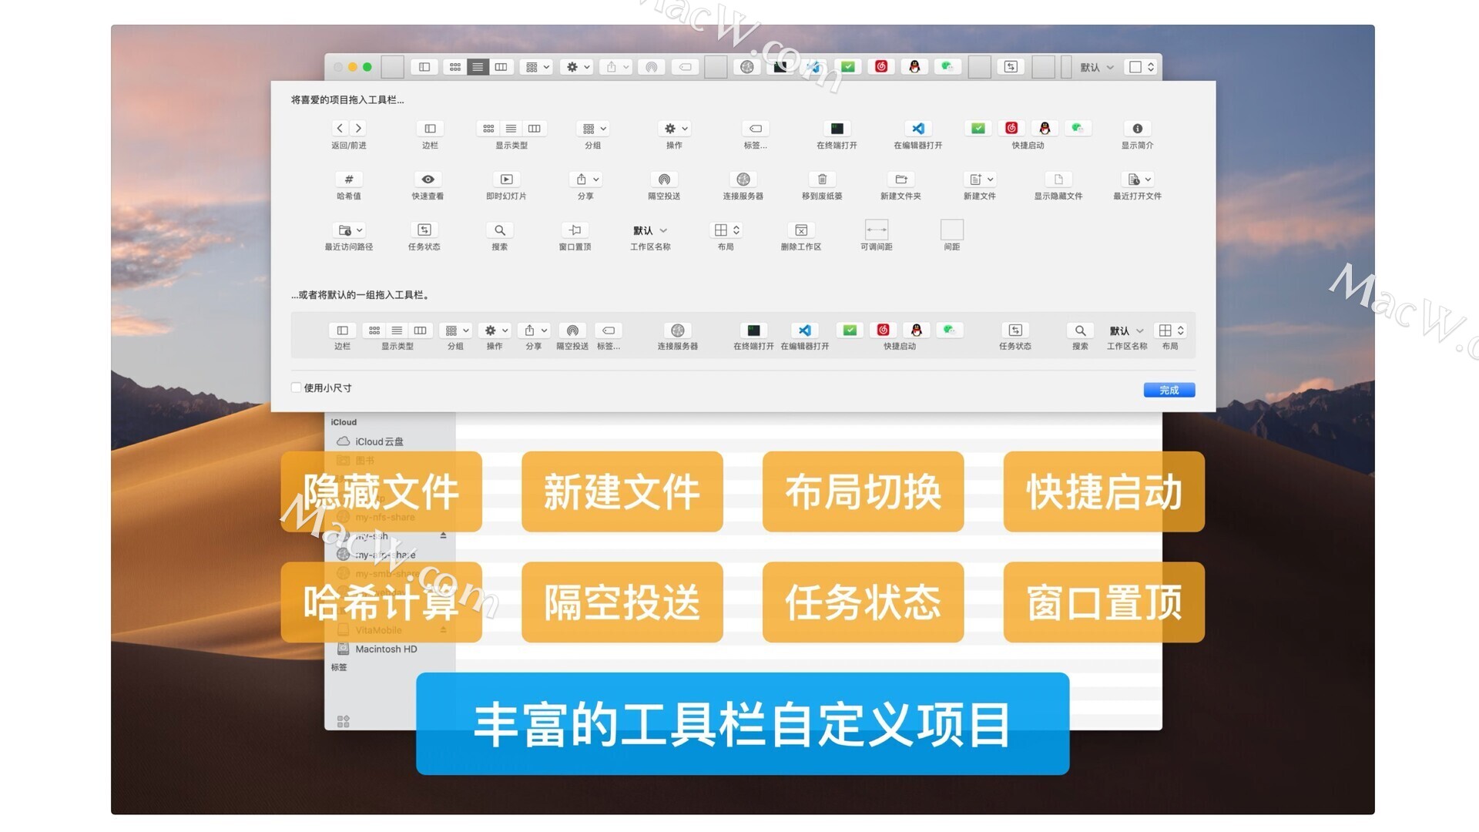Click the 标签 heading in sidebar
The width and height of the screenshot is (1479, 832).
(339, 667)
